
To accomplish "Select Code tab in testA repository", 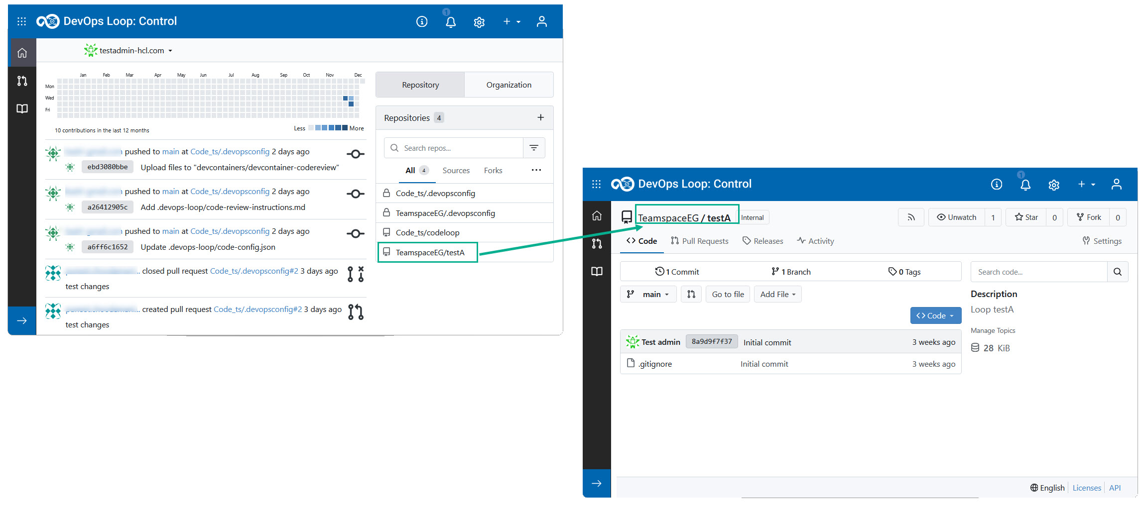I will [641, 241].
